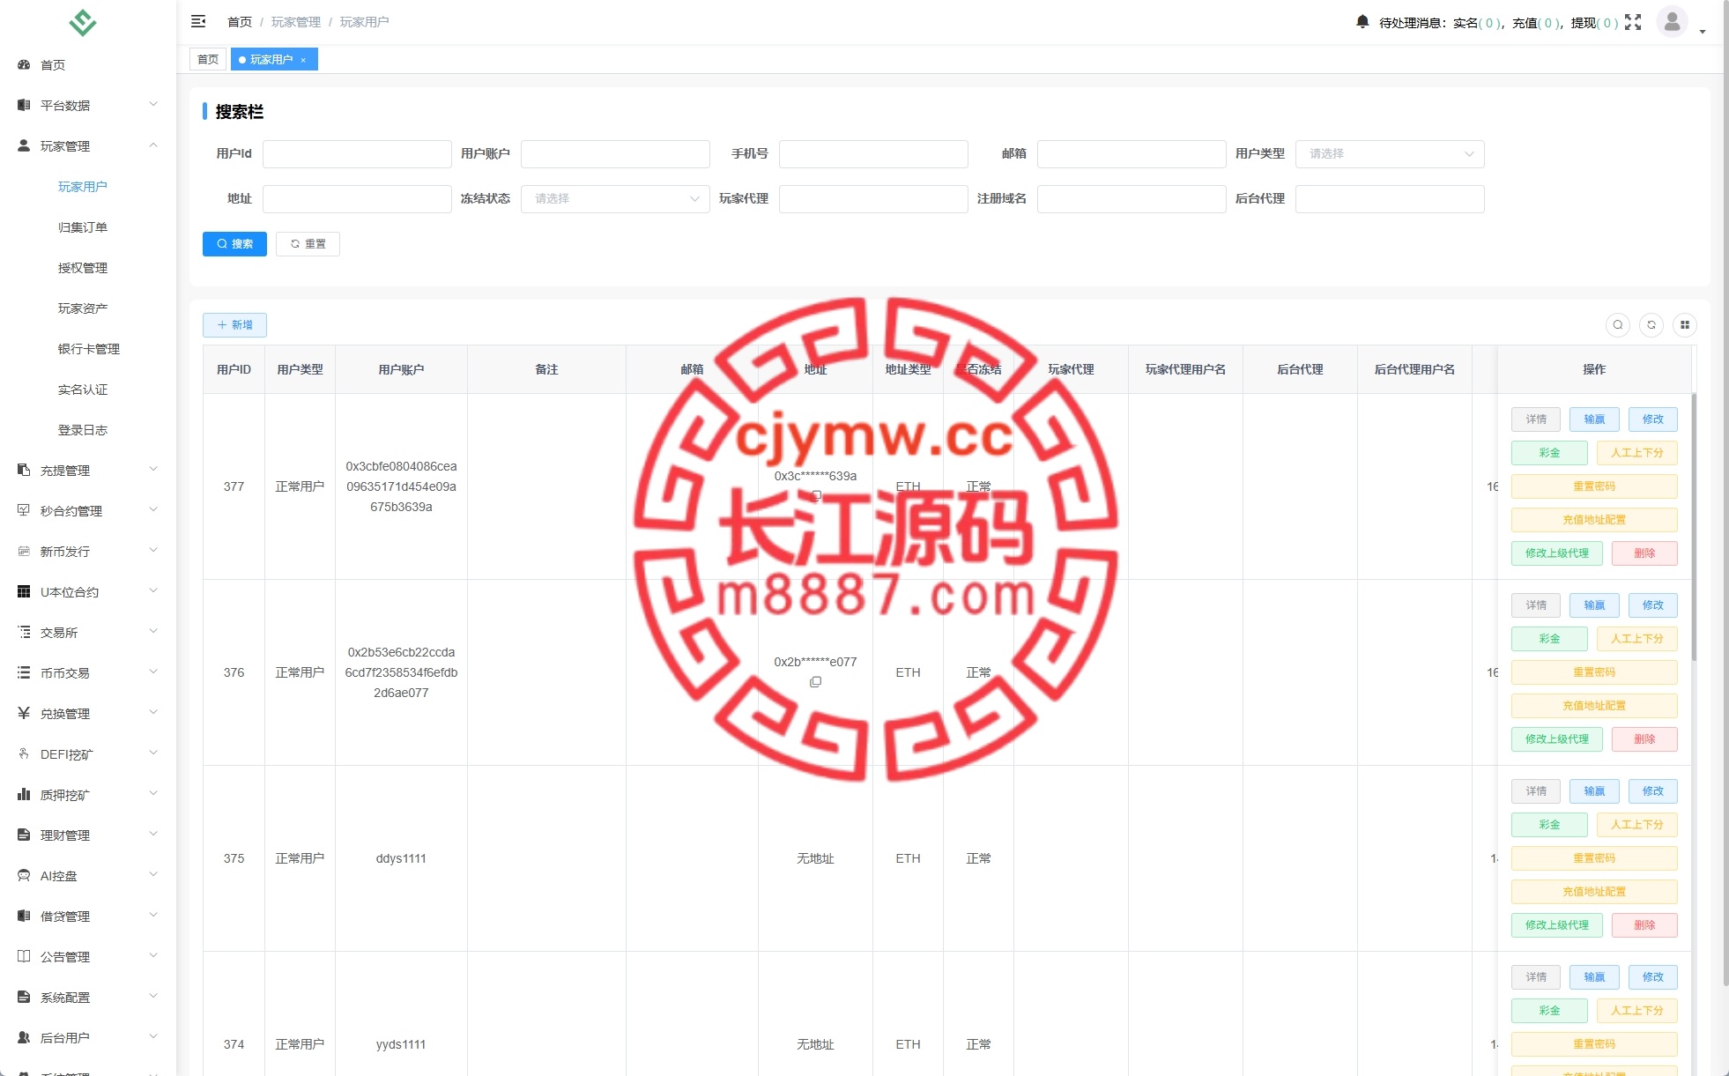This screenshot has height=1076, width=1729.
Task: Expand the DEFI挖矿 menu chevron
Action: [153, 753]
